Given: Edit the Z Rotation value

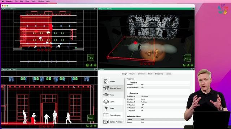Looking at the screenshot, I should click(142, 111).
